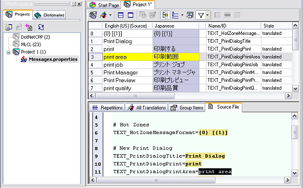Select the 'print job' source cell
Viewport: 303px width, 188px height.
coord(127,65)
